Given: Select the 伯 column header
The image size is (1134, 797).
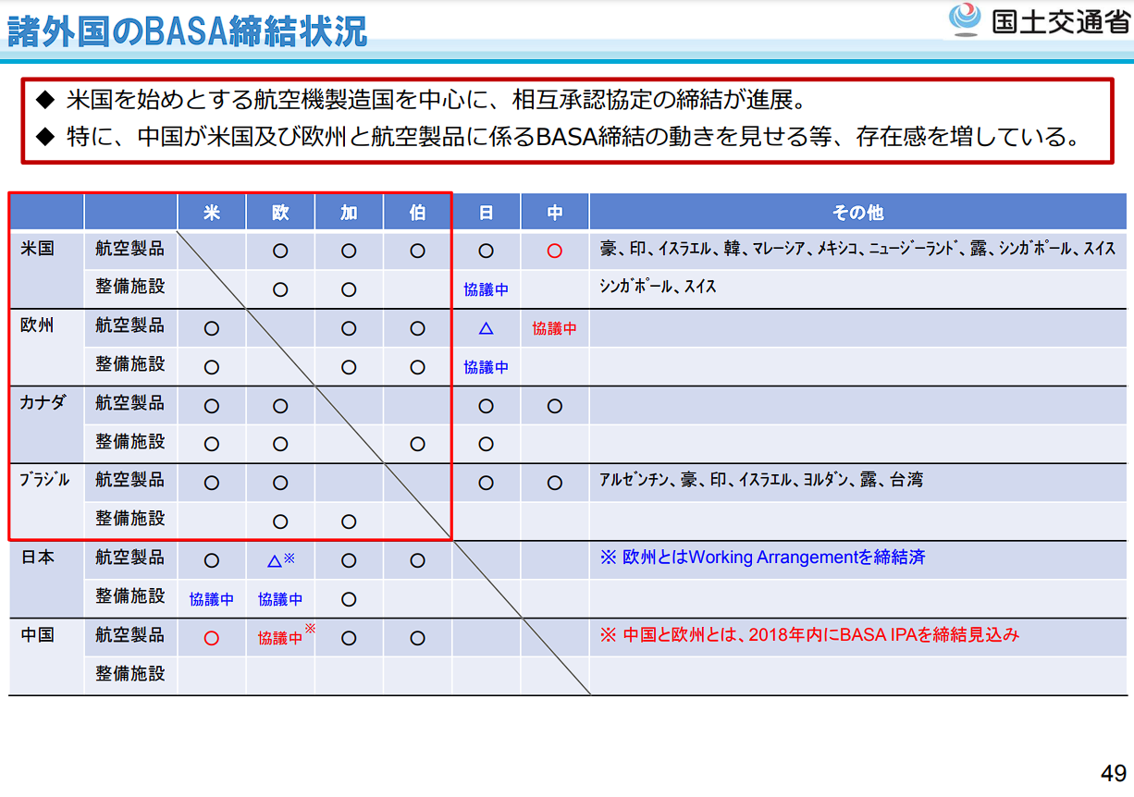Looking at the screenshot, I should point(417,213).
